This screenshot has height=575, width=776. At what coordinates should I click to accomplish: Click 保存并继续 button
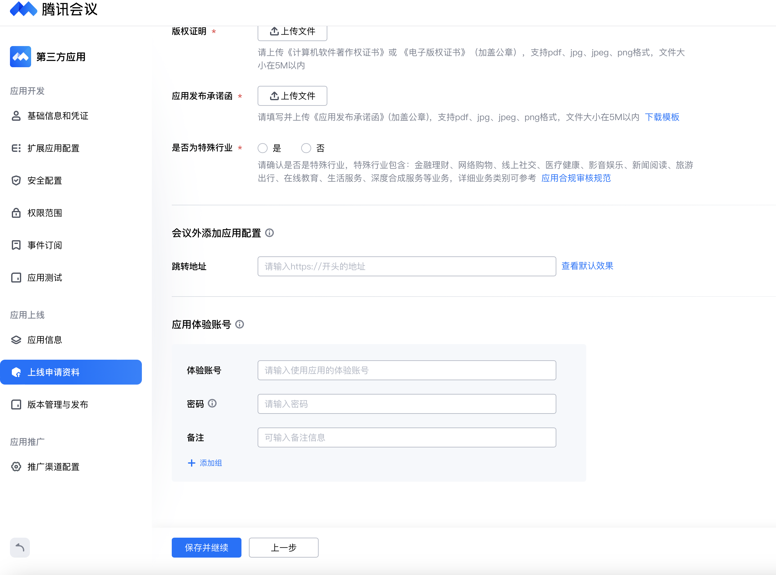click(206, 548)
